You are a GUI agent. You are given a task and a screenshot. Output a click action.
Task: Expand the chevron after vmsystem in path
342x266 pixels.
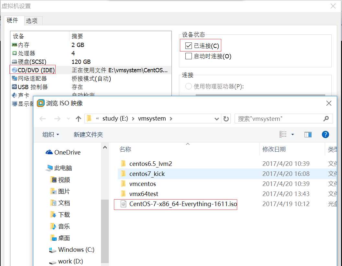point(171,119)
